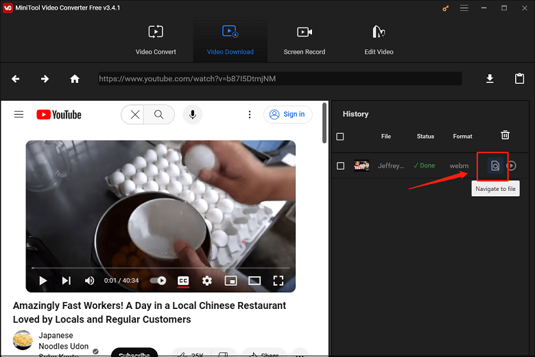This screenshot has width=535, height=357.
Task: Play the downloaded Jeffrey video
Action: click(x=511, y=165)
